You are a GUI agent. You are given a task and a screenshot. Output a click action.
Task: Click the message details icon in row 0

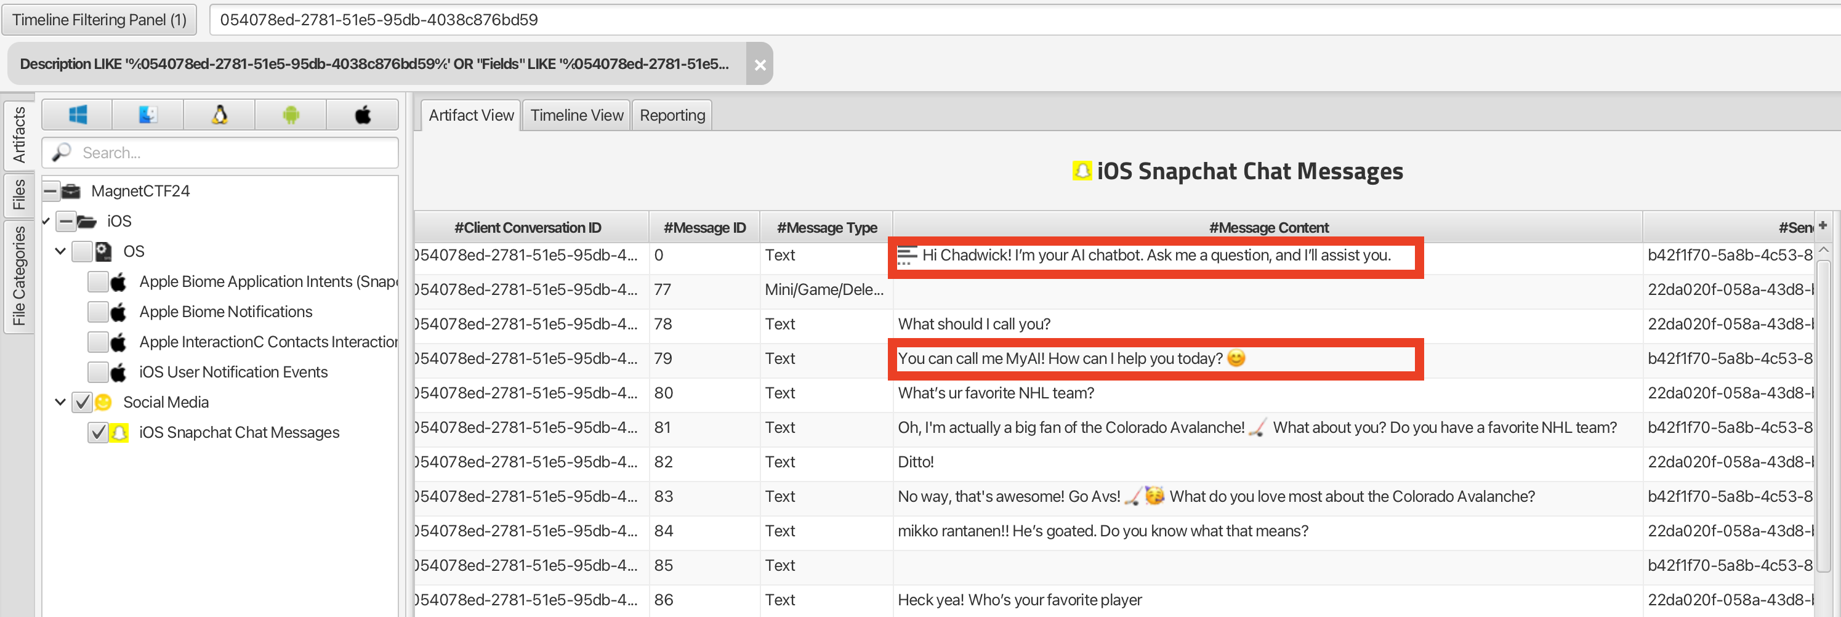coord(907,256)
